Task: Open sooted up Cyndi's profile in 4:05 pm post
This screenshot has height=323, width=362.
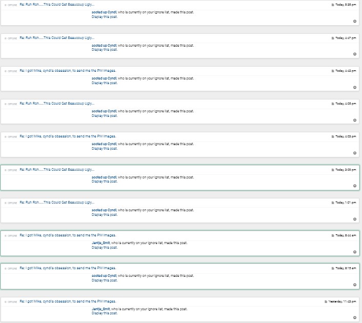Action: tap(104, 111)
